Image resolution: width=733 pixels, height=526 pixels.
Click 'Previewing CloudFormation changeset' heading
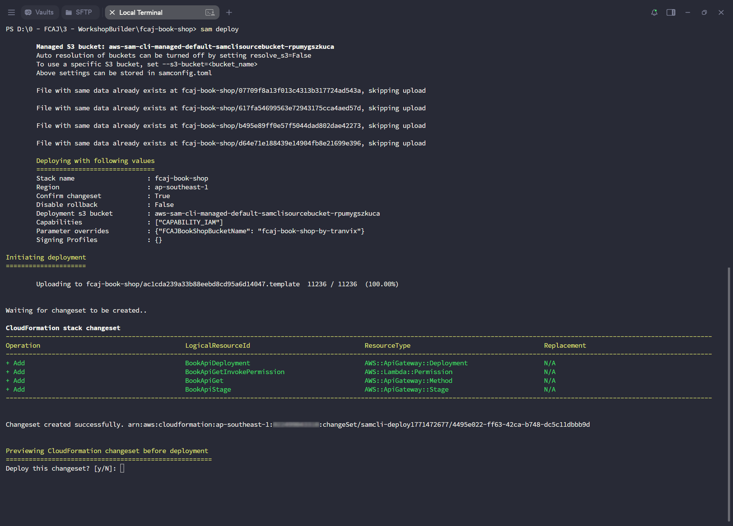(x=107, y=451)
